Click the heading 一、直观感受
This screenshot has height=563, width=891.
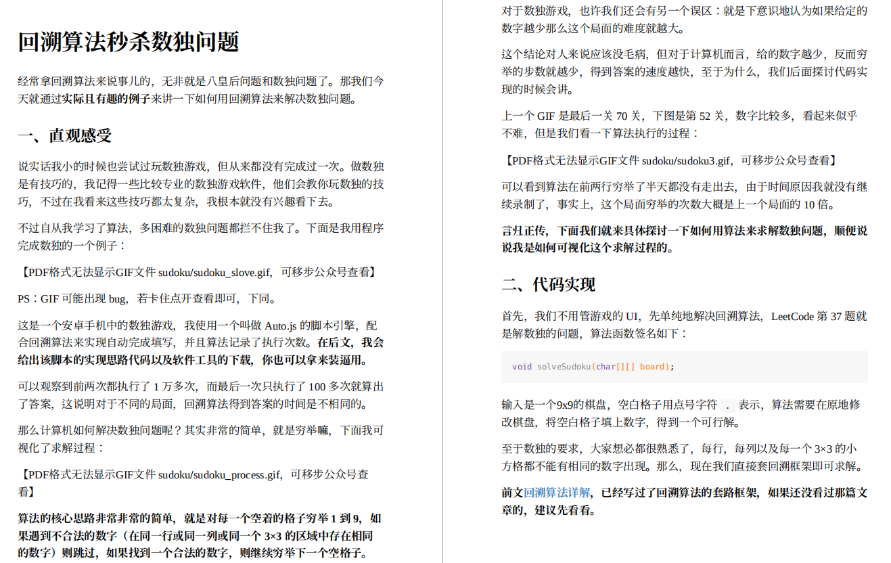coord(64,135)
